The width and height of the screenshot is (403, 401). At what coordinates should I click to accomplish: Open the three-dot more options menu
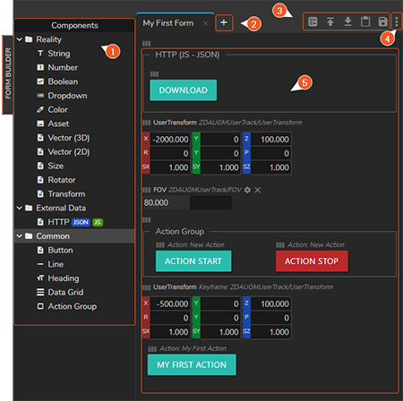point(397,21)
